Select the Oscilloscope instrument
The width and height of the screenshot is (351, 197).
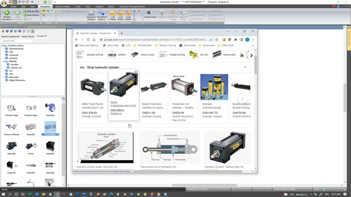click(150, 14)
